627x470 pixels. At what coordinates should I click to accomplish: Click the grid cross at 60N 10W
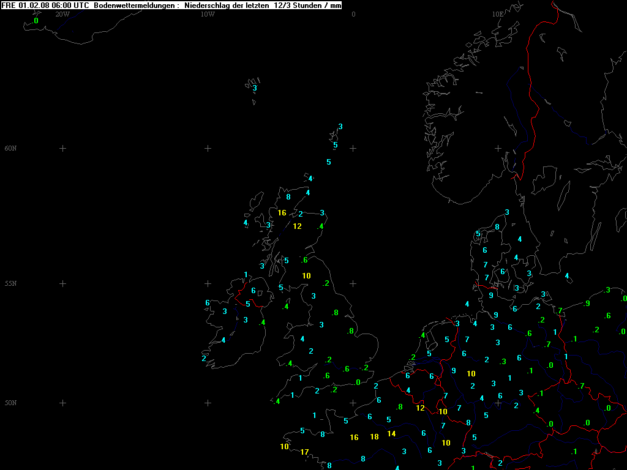pyautogui.click(x=208, y=148)
